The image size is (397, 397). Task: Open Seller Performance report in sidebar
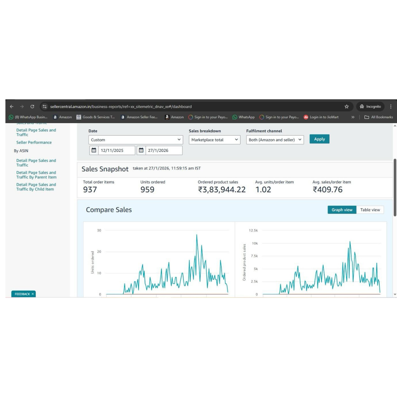click(x=34, y=142)
